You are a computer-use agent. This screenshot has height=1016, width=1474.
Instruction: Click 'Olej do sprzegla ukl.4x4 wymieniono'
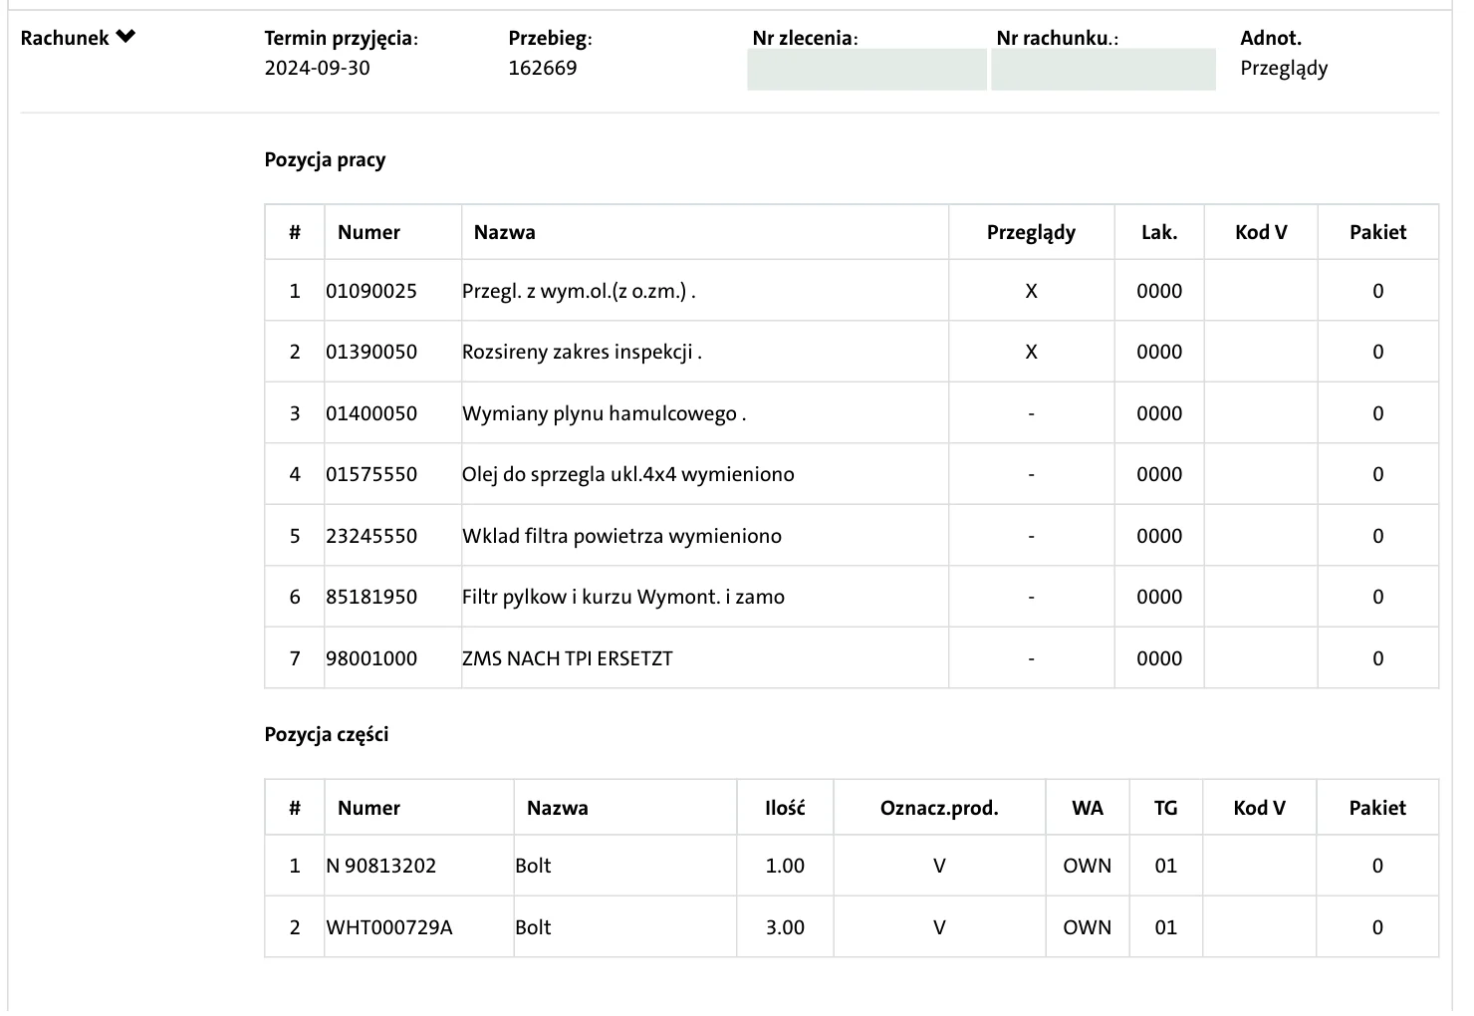click(628, 474)
